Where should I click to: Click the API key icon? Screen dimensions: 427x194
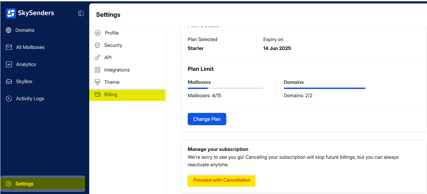coord(97,57)
